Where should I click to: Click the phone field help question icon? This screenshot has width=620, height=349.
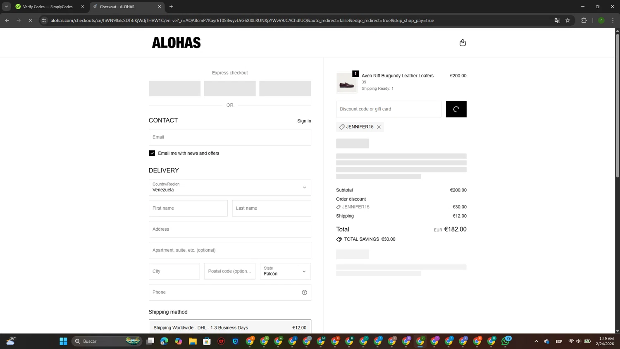pos(304,292)
